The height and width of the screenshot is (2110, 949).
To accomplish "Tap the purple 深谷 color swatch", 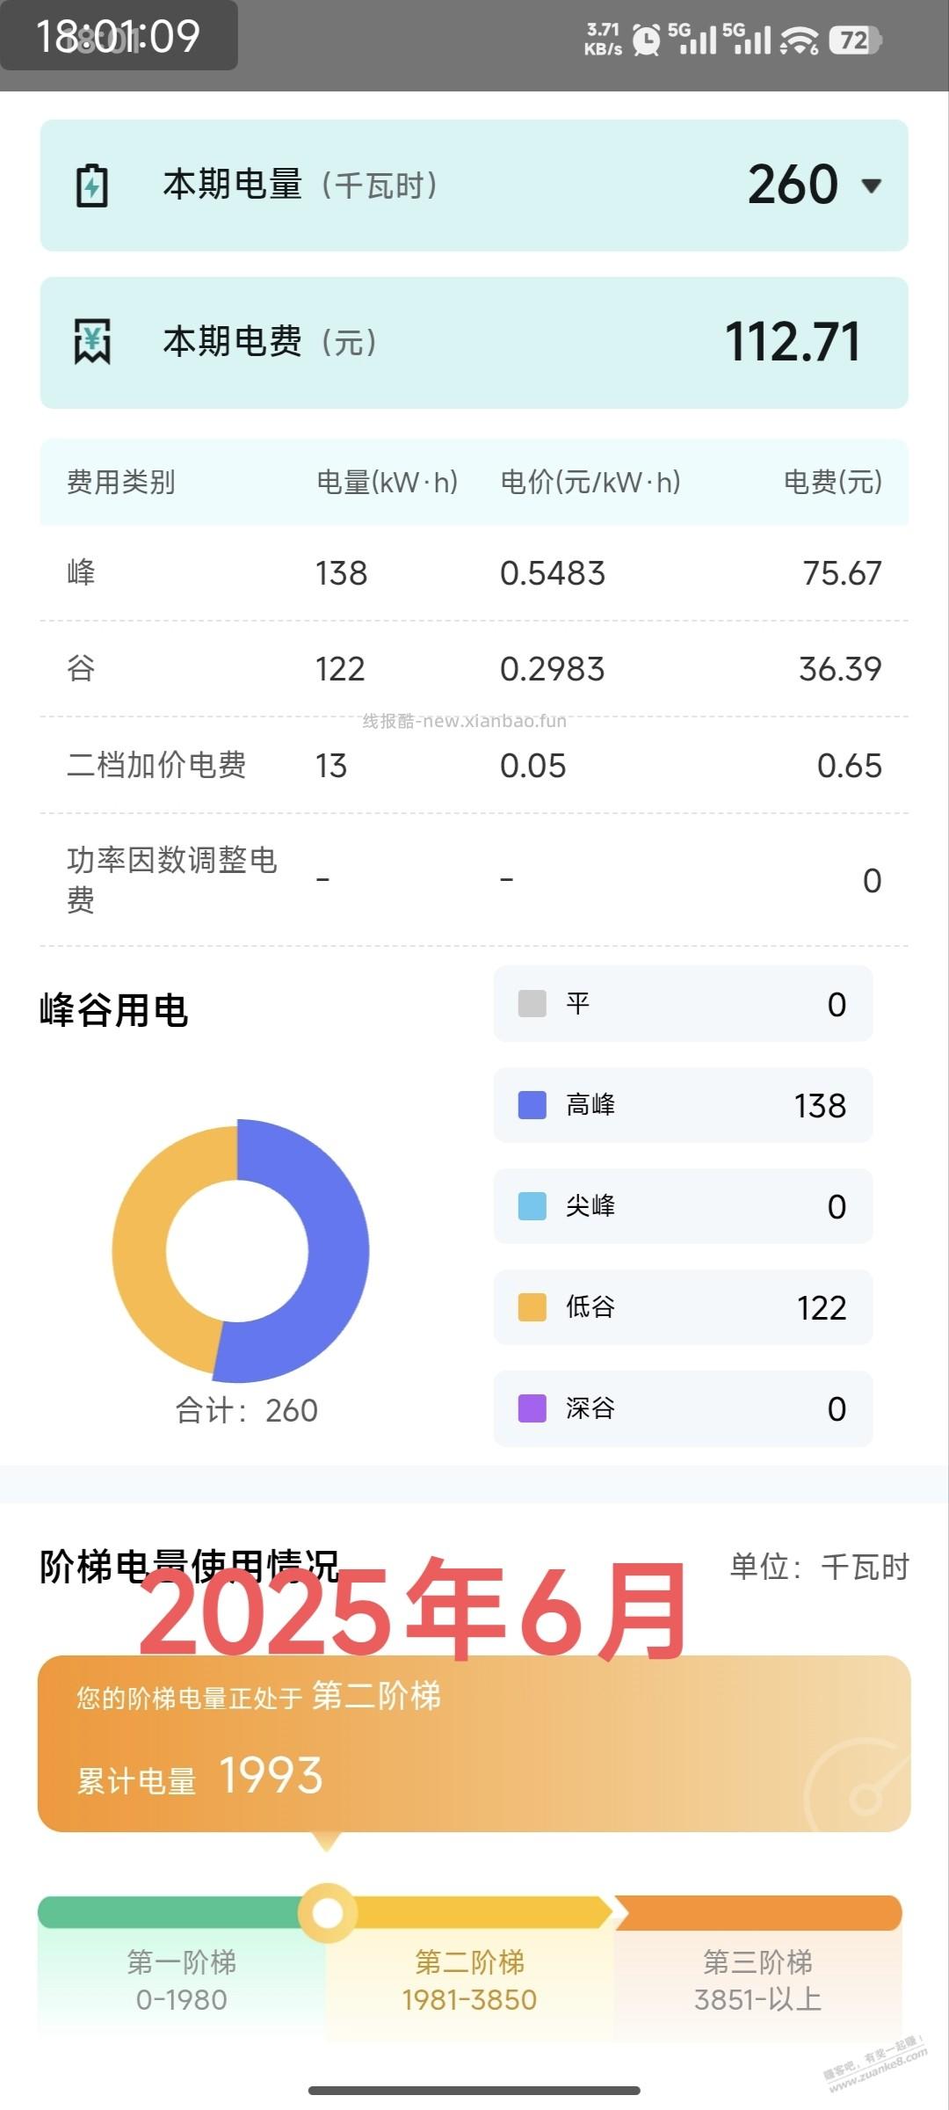I will click(x=532, y=1408).
